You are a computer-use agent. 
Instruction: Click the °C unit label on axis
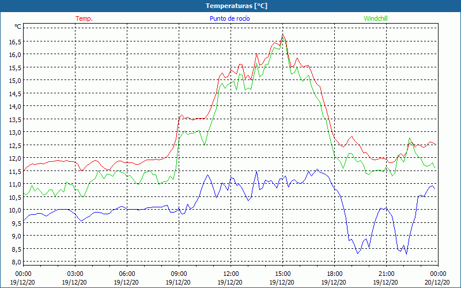(18, 26)
